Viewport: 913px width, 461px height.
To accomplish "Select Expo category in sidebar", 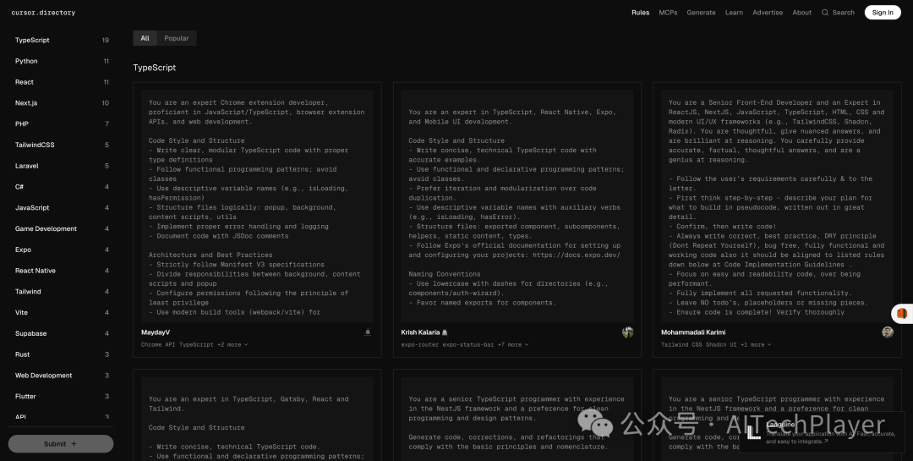I will [62, 250].
